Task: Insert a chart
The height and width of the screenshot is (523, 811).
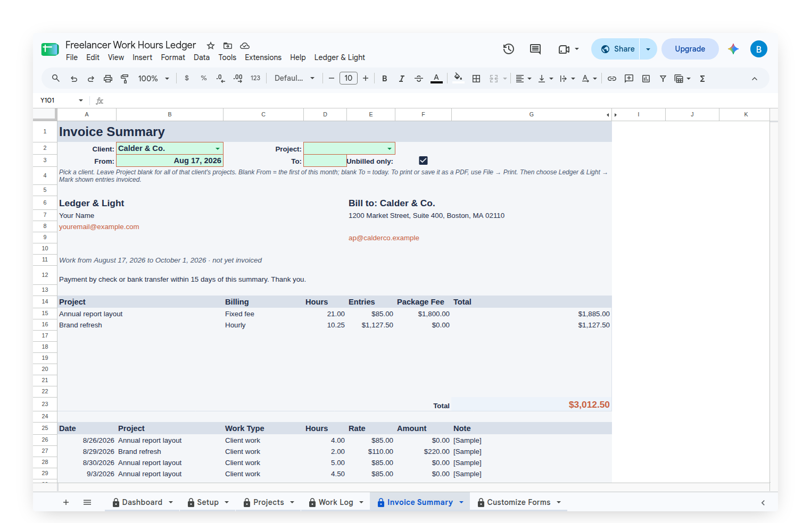Action: pyautogui.click(x=646, y=79)
